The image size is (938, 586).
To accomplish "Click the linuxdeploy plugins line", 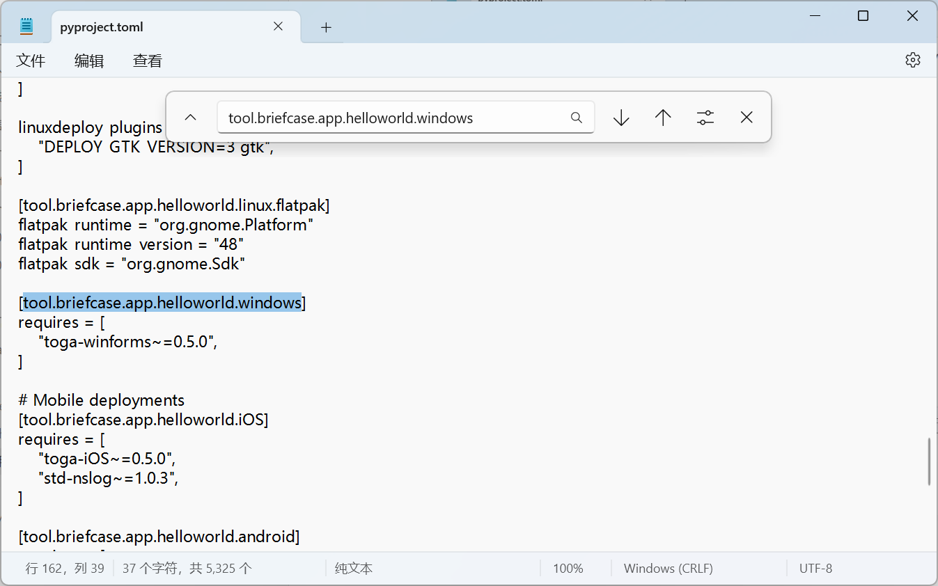I will (91, 127).
